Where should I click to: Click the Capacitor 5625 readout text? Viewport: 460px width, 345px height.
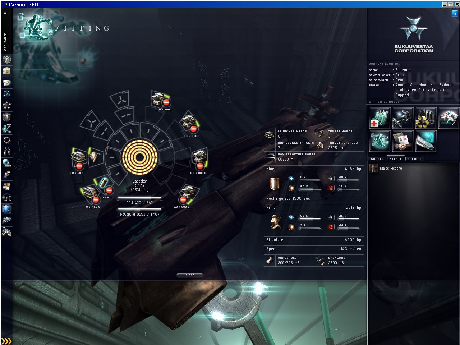pos(139,185)
